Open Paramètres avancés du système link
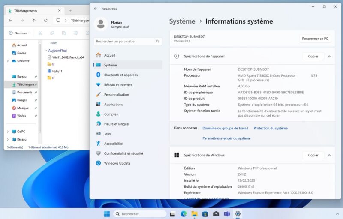The image size is (343, 219). coord(226,138)
